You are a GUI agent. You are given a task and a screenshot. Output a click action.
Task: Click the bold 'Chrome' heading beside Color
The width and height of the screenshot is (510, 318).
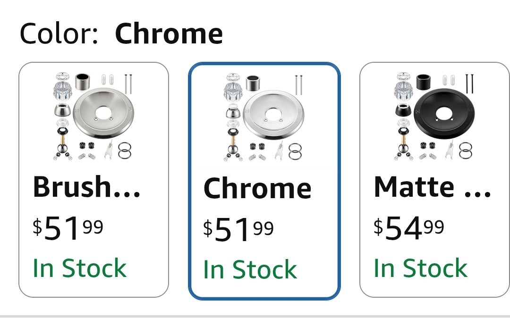(169, 33)
